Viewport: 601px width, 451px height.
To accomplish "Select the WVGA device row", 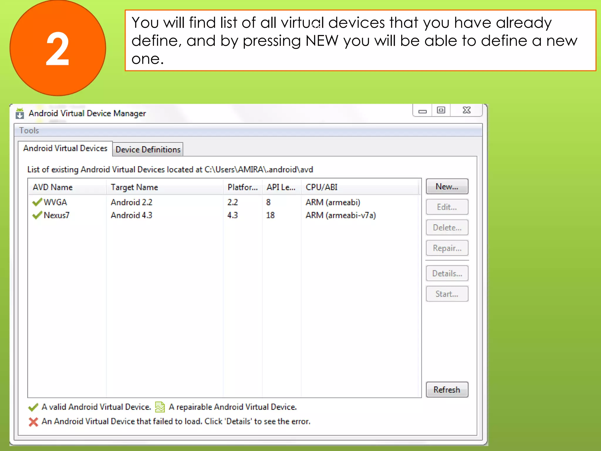I will click(224, 202).
